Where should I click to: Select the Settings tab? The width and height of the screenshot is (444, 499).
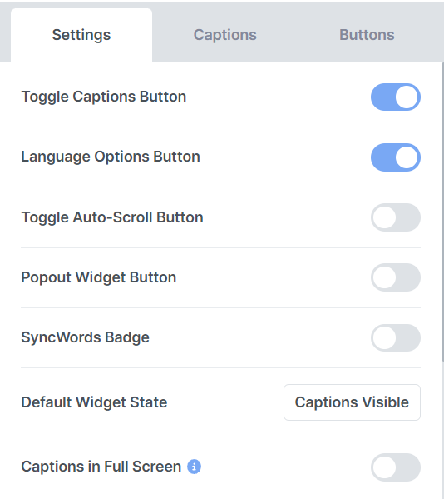tap(81, 35)
